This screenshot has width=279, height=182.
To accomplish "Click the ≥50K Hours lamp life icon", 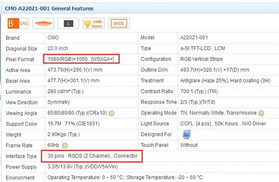I will pyautogui.click(x=94, y=23).
